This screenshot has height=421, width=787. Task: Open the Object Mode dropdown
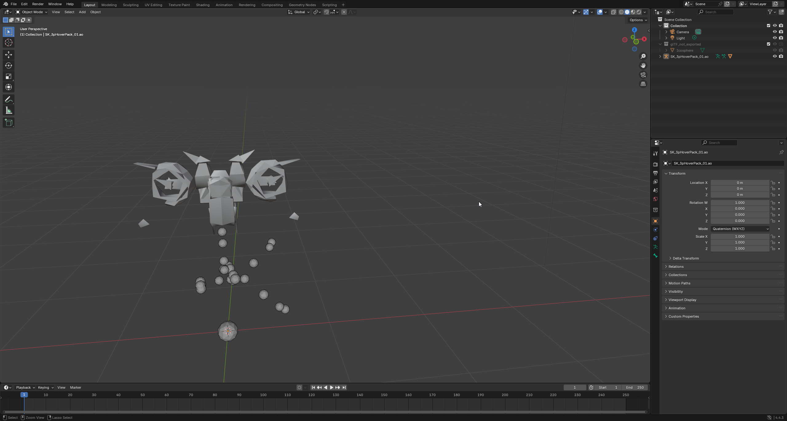32,12
